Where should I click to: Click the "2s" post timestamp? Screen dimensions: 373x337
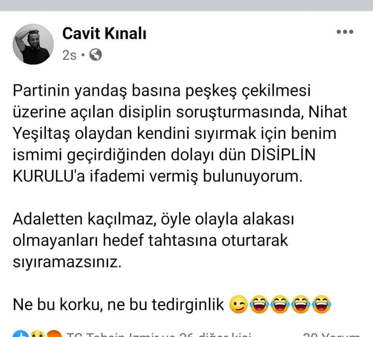[69, 55]
